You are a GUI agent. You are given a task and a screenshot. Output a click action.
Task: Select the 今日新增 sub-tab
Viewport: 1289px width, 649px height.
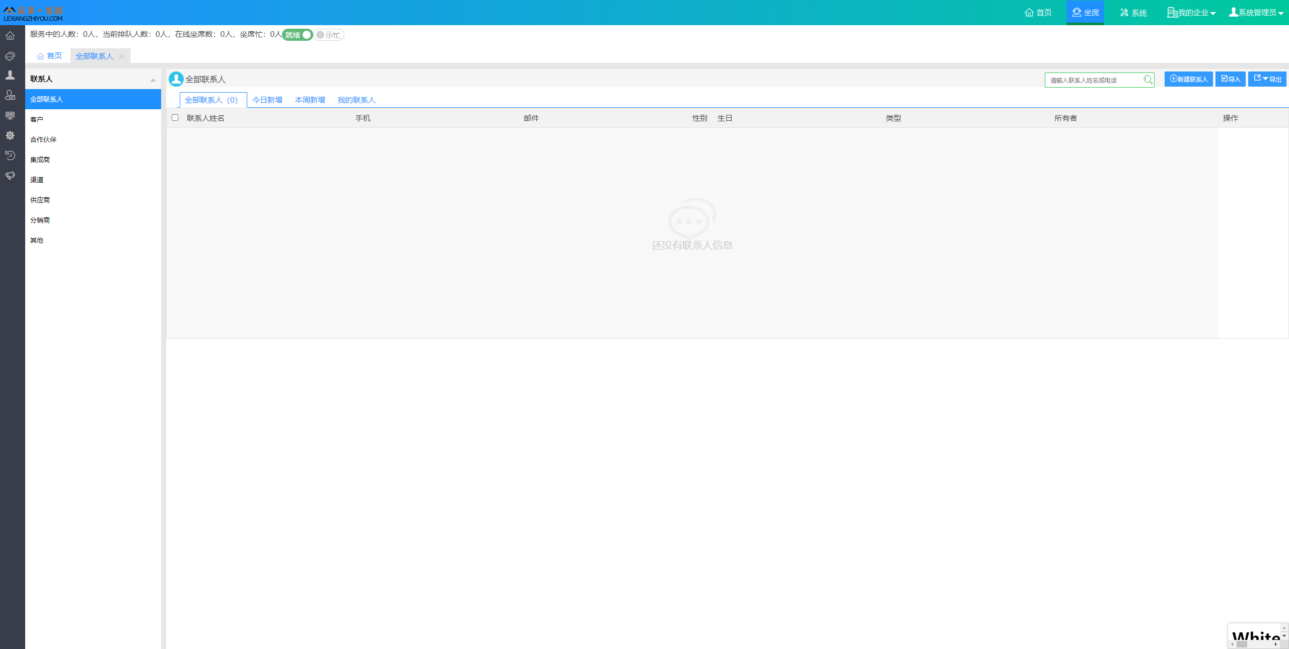point(267,100)
